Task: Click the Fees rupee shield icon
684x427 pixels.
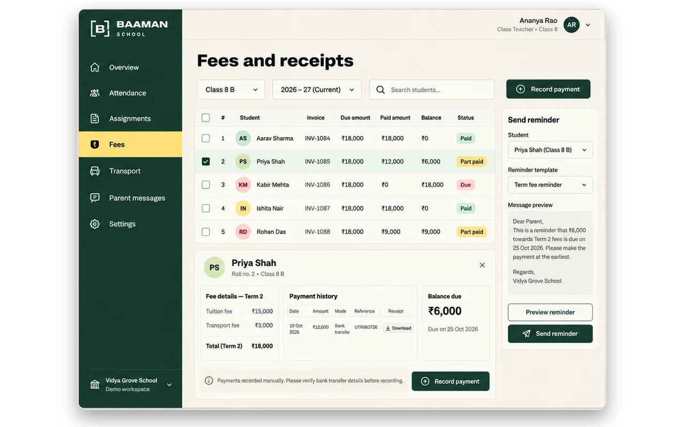Action: (95, 145)
